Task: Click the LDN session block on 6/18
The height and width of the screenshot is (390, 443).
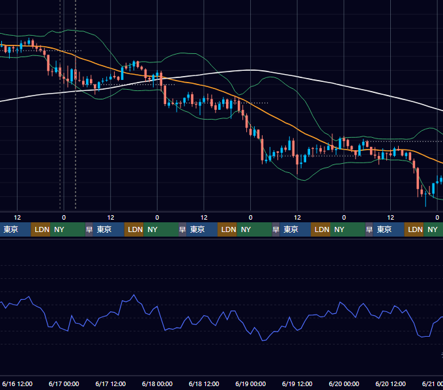Action: (x=227, y=229)
